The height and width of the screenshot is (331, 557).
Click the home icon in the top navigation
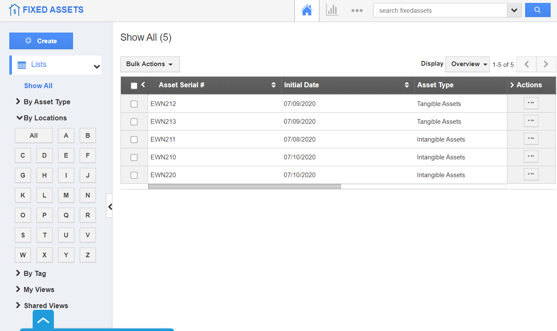[x=307, y=10]
